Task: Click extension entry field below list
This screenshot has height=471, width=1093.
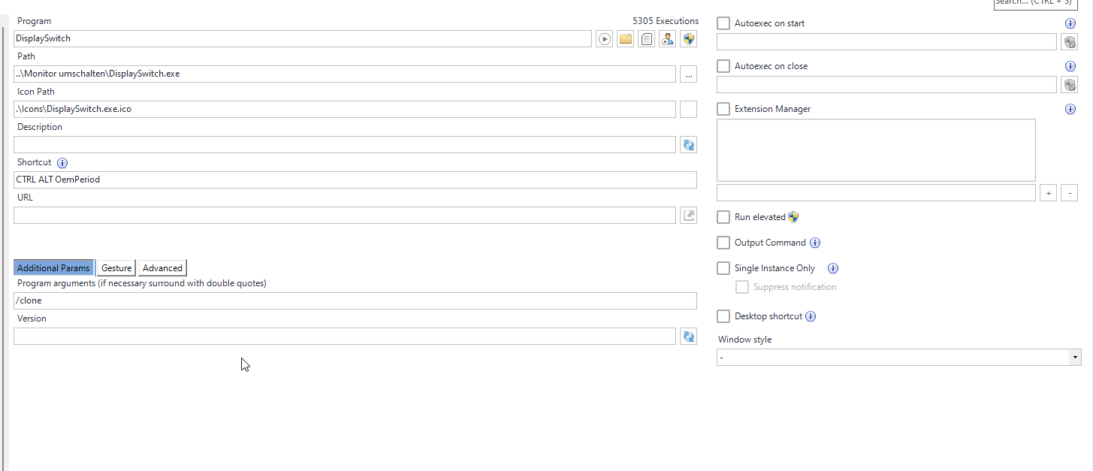Action: (876, 193)
